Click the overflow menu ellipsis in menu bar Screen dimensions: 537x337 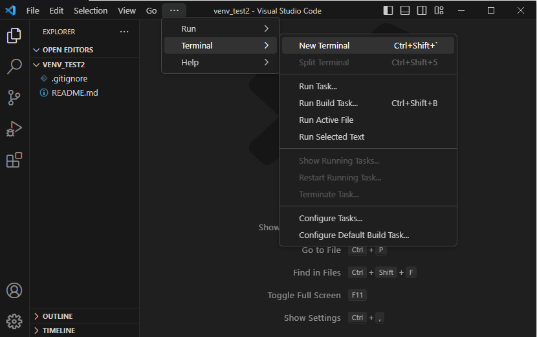point(174,10)
